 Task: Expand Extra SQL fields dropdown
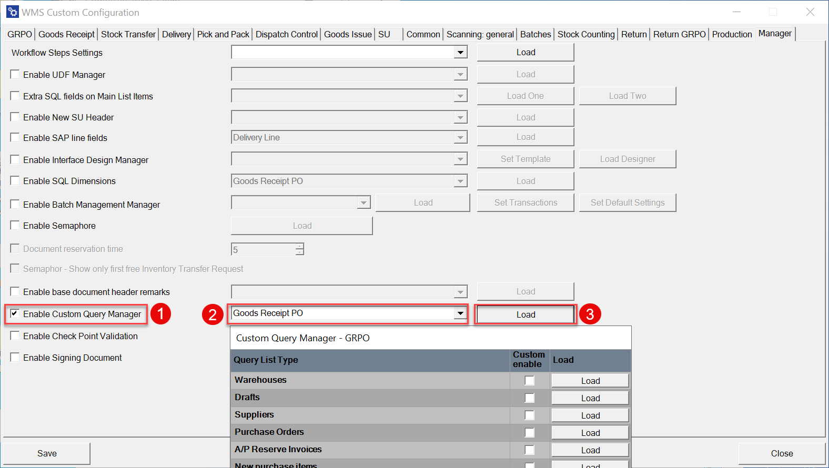[x=460, y=96]
